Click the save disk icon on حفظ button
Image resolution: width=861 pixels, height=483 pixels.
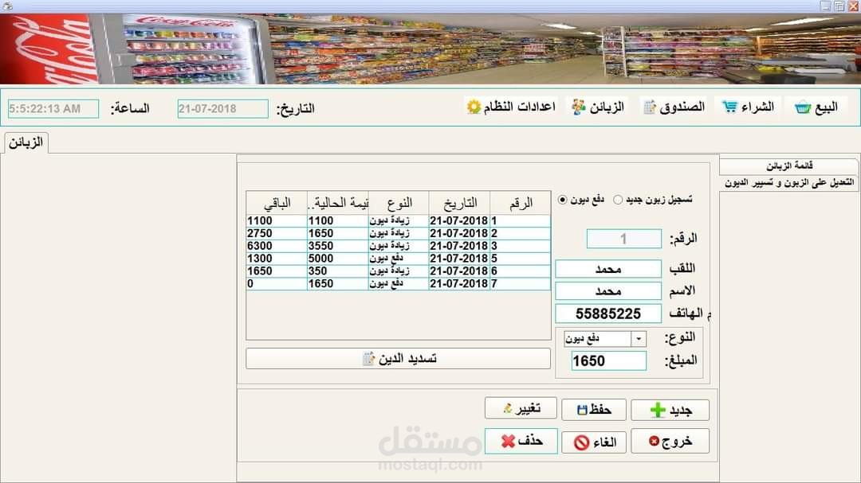[580, 409]
